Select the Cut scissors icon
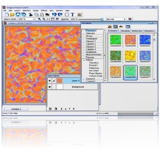Viewport: 160px width, 154px height. click(31, 15)
